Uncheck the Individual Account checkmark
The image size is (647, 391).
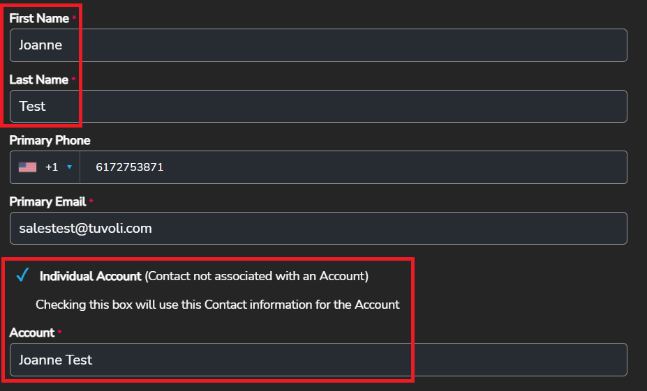pos(22,275)
